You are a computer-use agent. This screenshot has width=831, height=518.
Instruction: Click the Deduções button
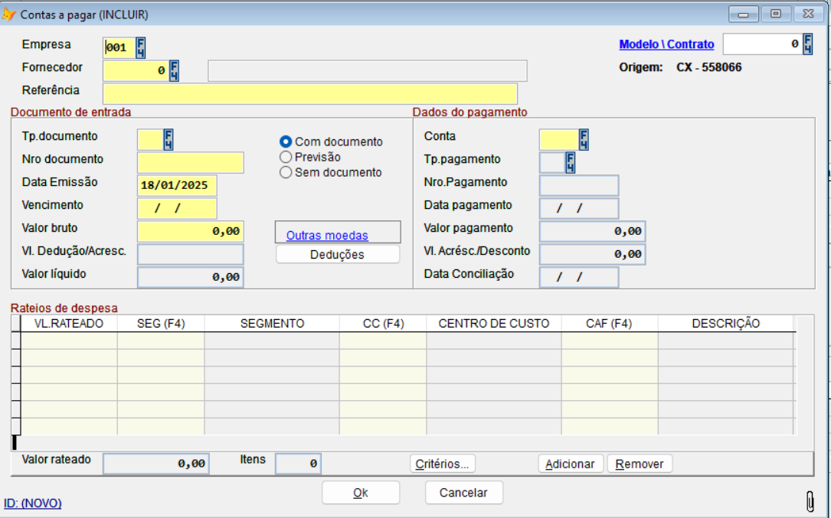337,254
